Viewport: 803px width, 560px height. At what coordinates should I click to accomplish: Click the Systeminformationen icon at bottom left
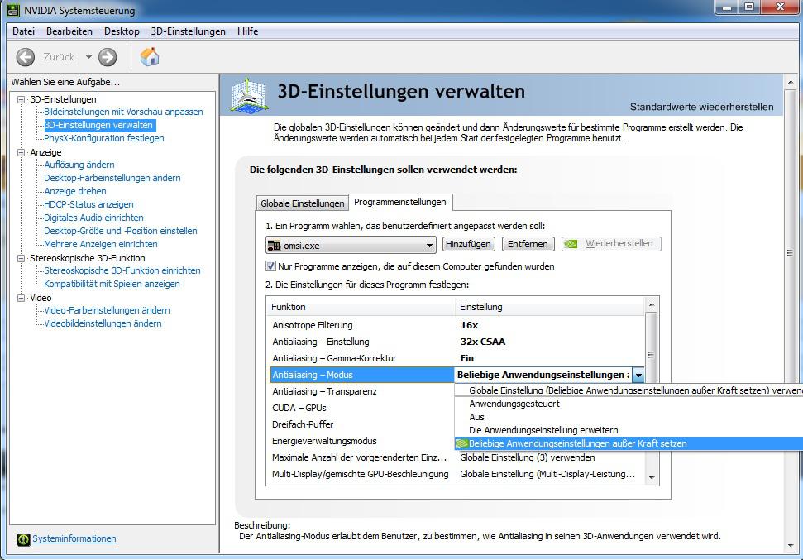pyautogui.click(x=23, y=539)
